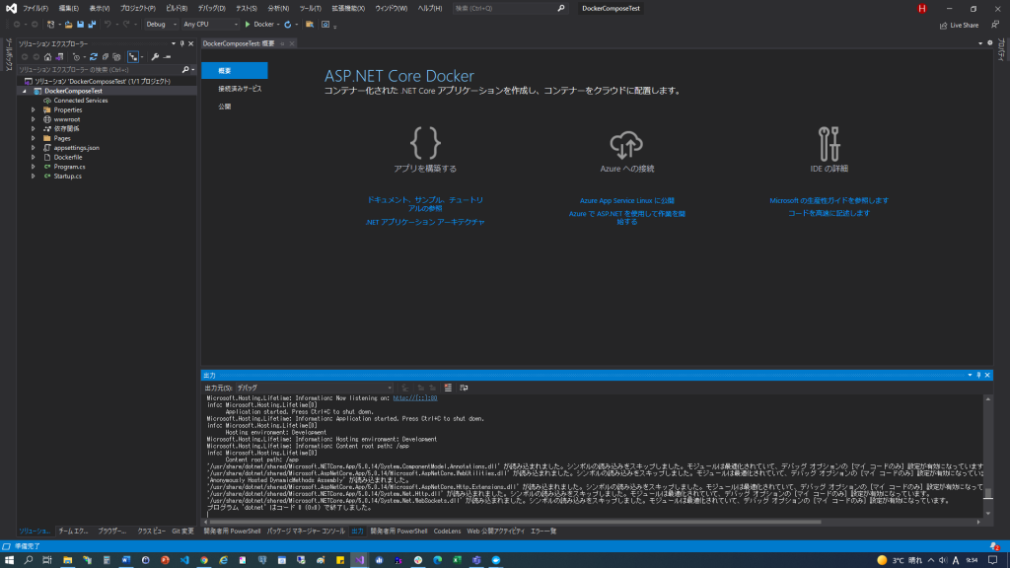The width and height of the screenshot is (1010, 568).
Task: Open the ツール(T) menu
Action: 310,8
